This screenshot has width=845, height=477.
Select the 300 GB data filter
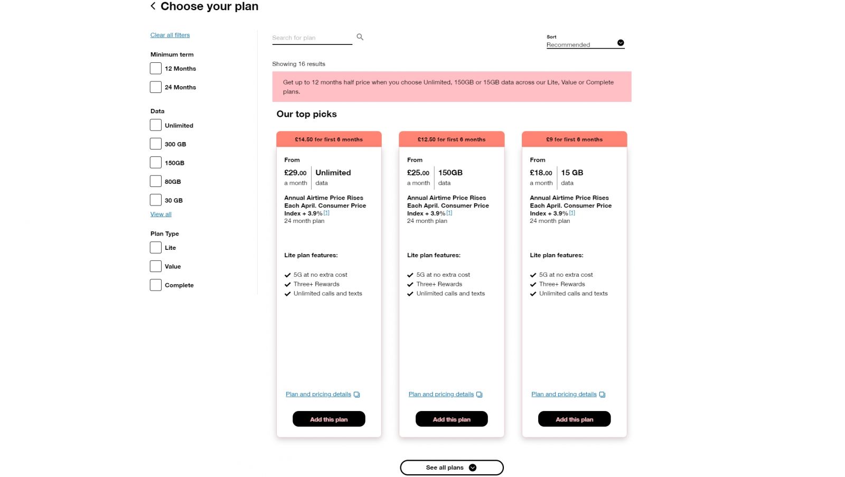tap(155, 144)
